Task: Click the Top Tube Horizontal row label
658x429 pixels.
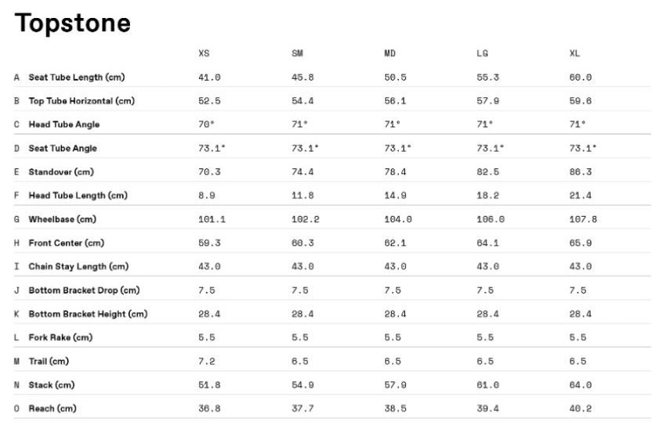Action: (x=81, y=101)
